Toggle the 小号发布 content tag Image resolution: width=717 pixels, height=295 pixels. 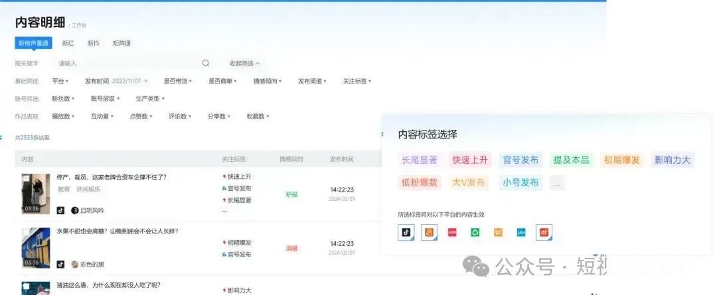520,183
